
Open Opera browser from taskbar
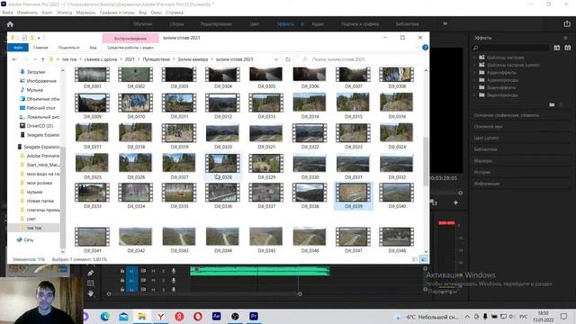(x=198, y=316)
